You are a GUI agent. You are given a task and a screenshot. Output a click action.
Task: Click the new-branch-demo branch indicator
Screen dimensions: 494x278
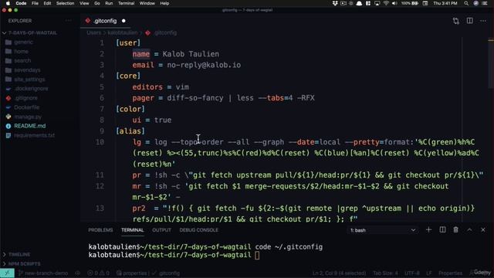[x=43, y=273]
